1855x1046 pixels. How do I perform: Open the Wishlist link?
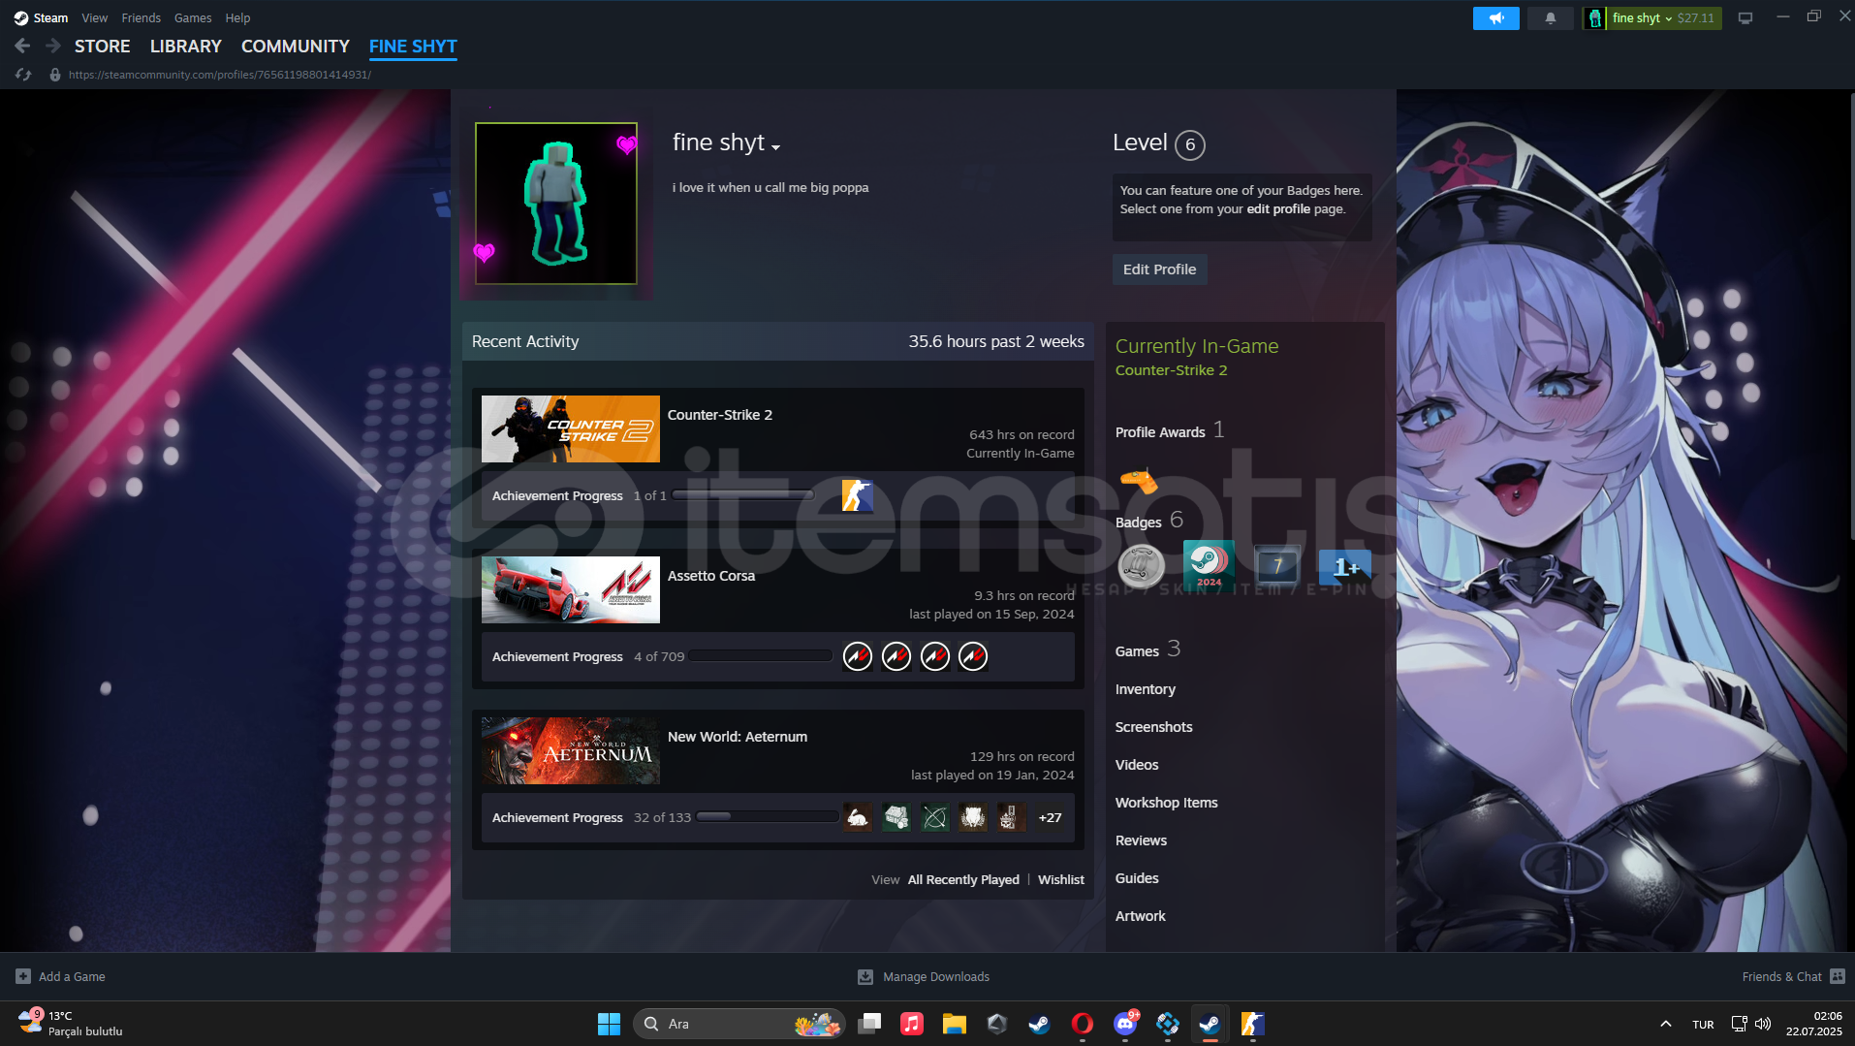pos(1060,879)
